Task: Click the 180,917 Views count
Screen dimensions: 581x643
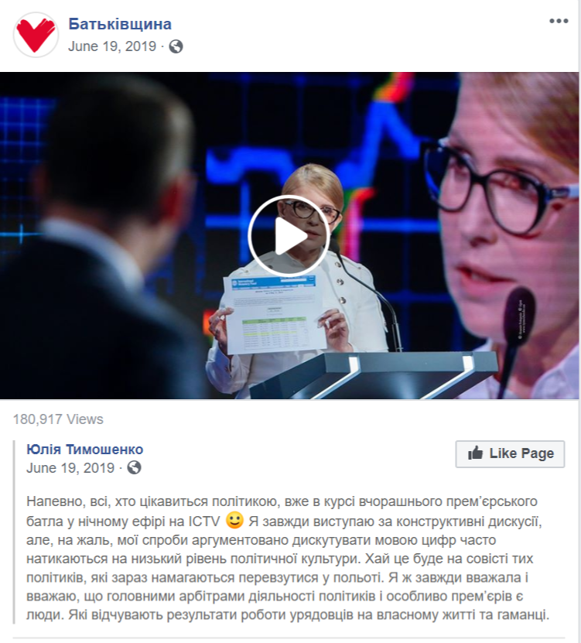Action: (x=58, y=419)
